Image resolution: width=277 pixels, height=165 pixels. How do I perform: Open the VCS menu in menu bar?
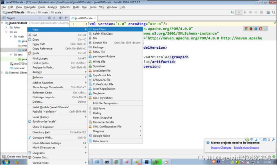pos(102,7)
